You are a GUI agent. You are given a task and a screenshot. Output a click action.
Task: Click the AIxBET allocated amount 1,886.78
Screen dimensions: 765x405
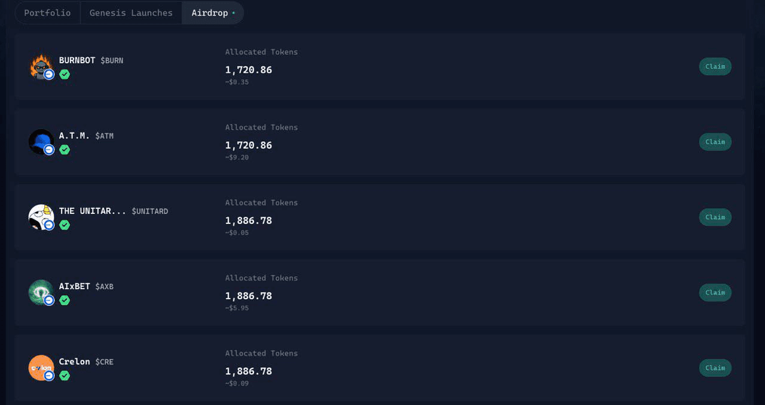tap(249, 296)
